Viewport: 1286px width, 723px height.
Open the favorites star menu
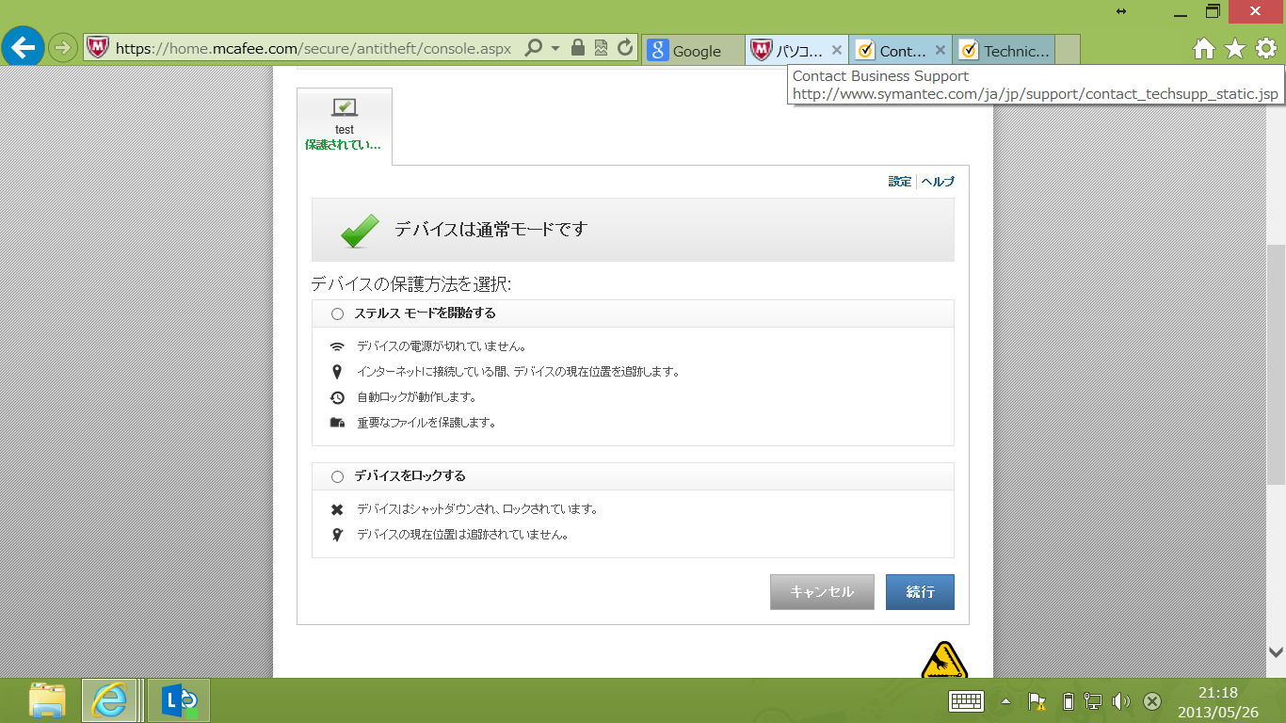tap(1235, 49)
